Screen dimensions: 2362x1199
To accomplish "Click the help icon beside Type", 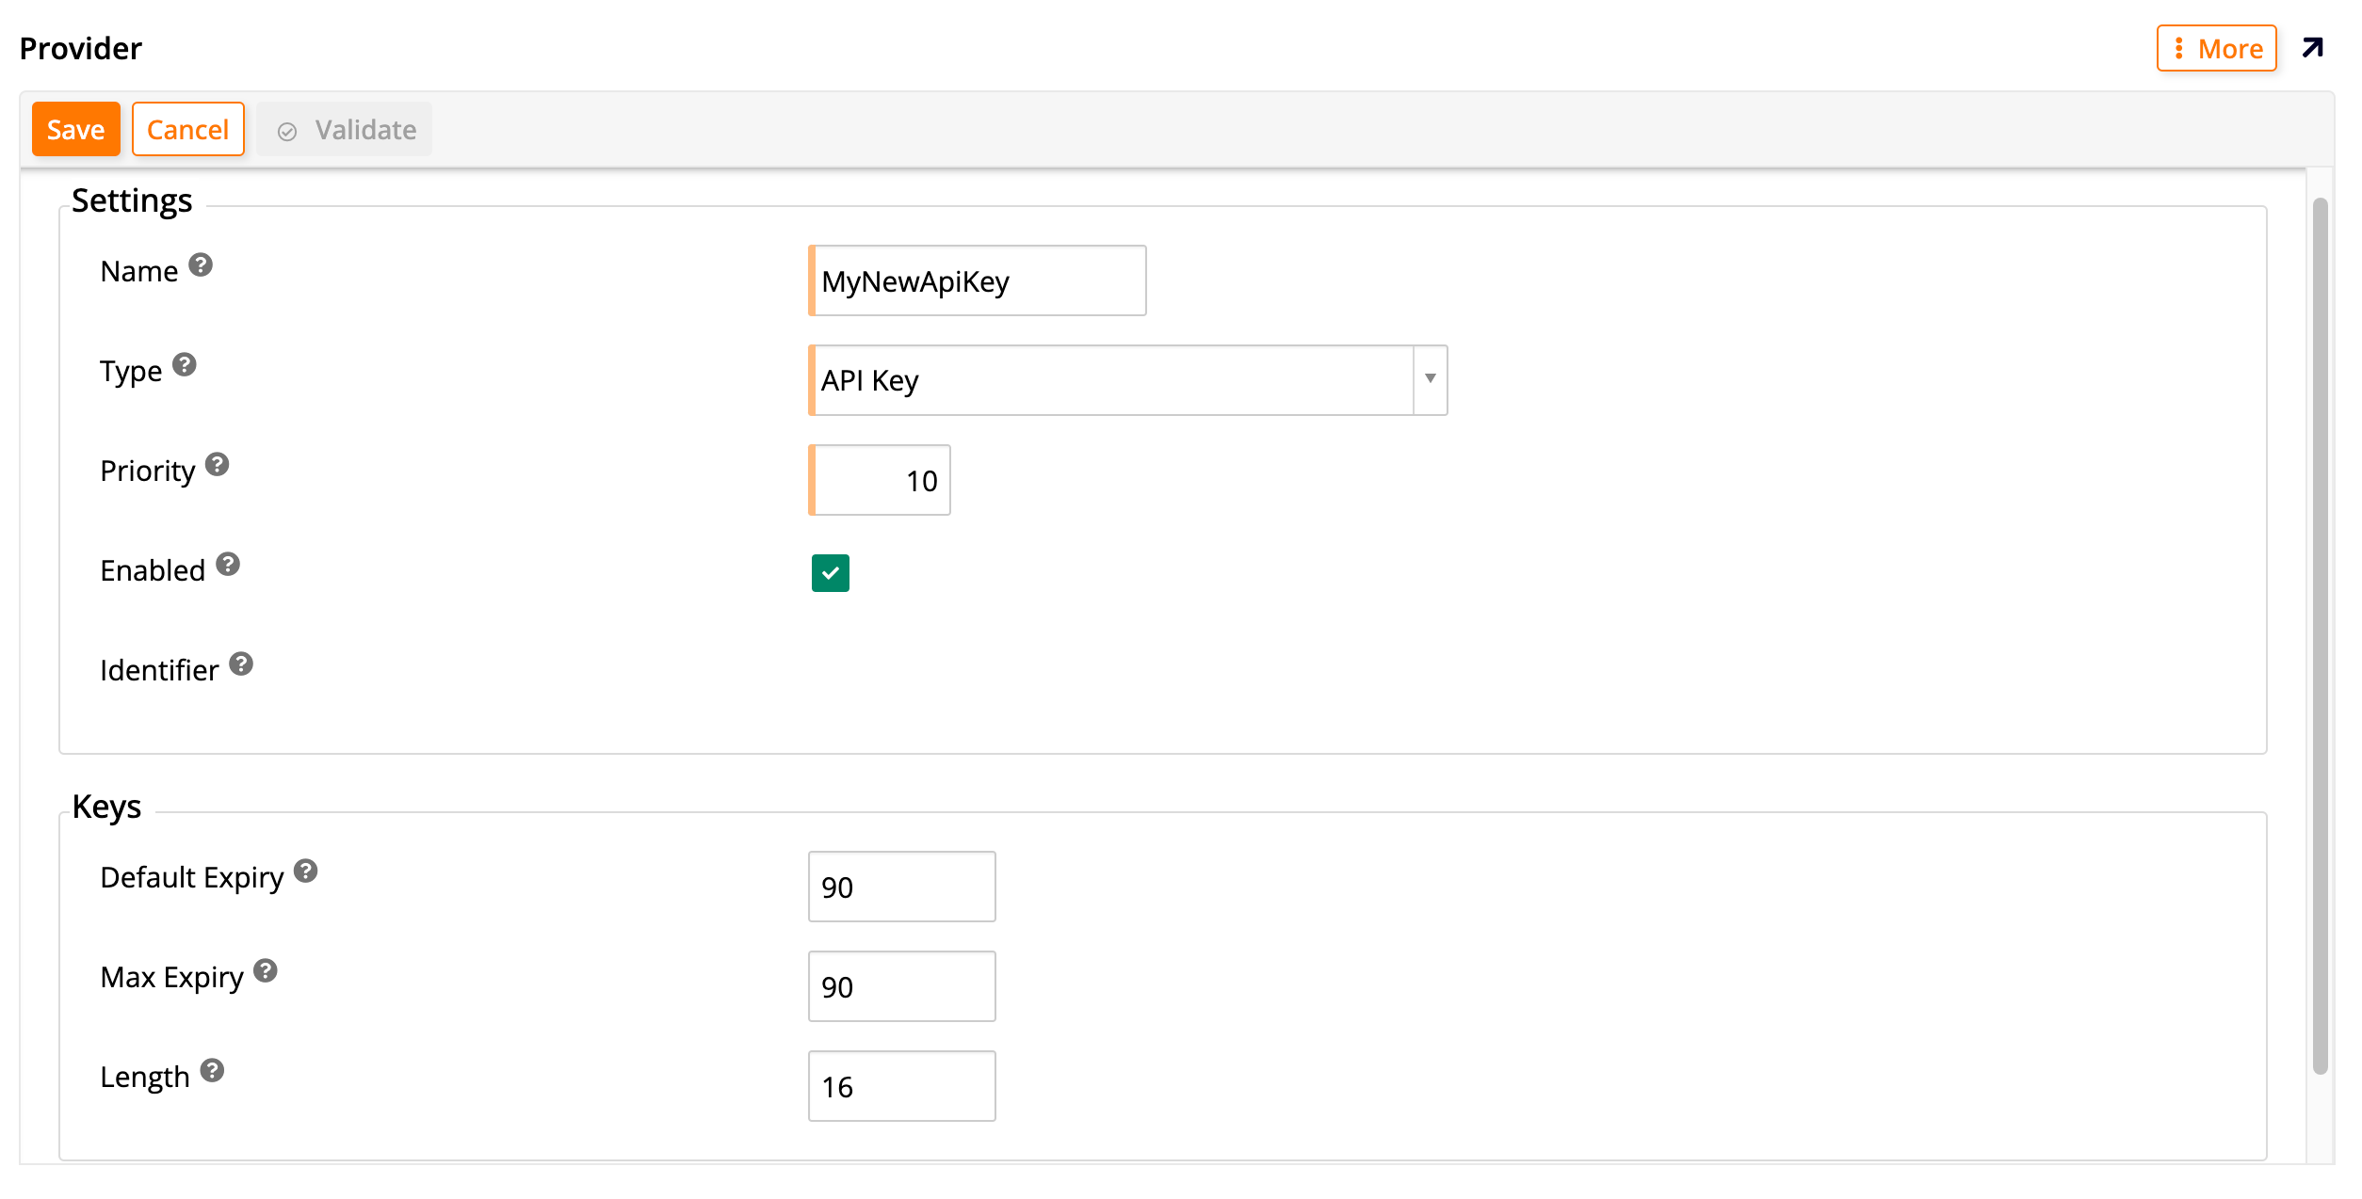I will (185, 365).
